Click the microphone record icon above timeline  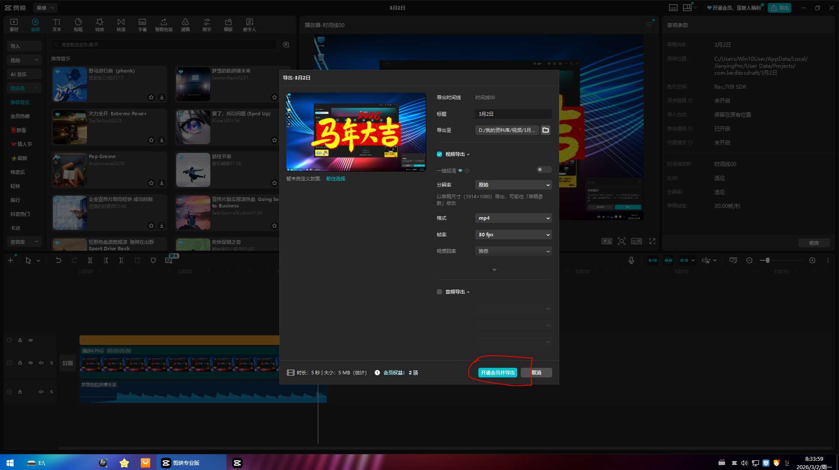pos(631,260)
